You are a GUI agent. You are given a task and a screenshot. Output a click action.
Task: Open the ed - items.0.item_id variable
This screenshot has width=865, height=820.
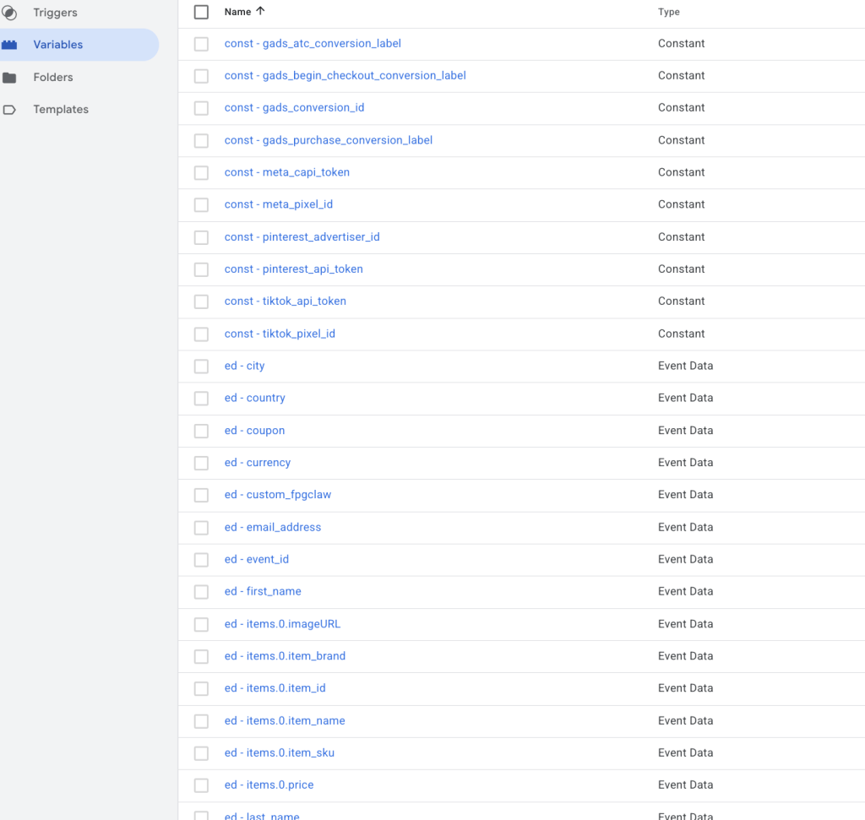275,687
